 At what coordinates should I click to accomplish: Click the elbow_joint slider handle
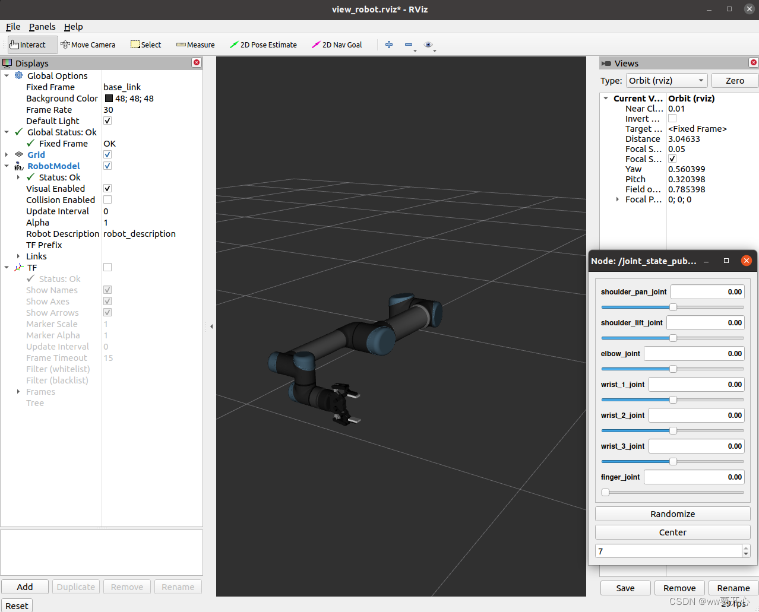673,369
